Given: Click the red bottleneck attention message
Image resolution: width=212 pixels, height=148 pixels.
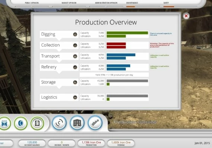Looking at the screenshot, I should (x=162, y=45).
